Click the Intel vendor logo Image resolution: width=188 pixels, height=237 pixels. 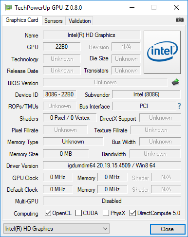162,52
